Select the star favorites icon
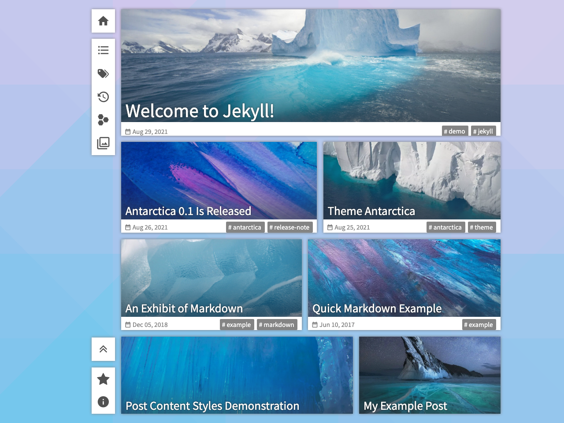Viewport: 564px width, 423px height. point(103,378)
